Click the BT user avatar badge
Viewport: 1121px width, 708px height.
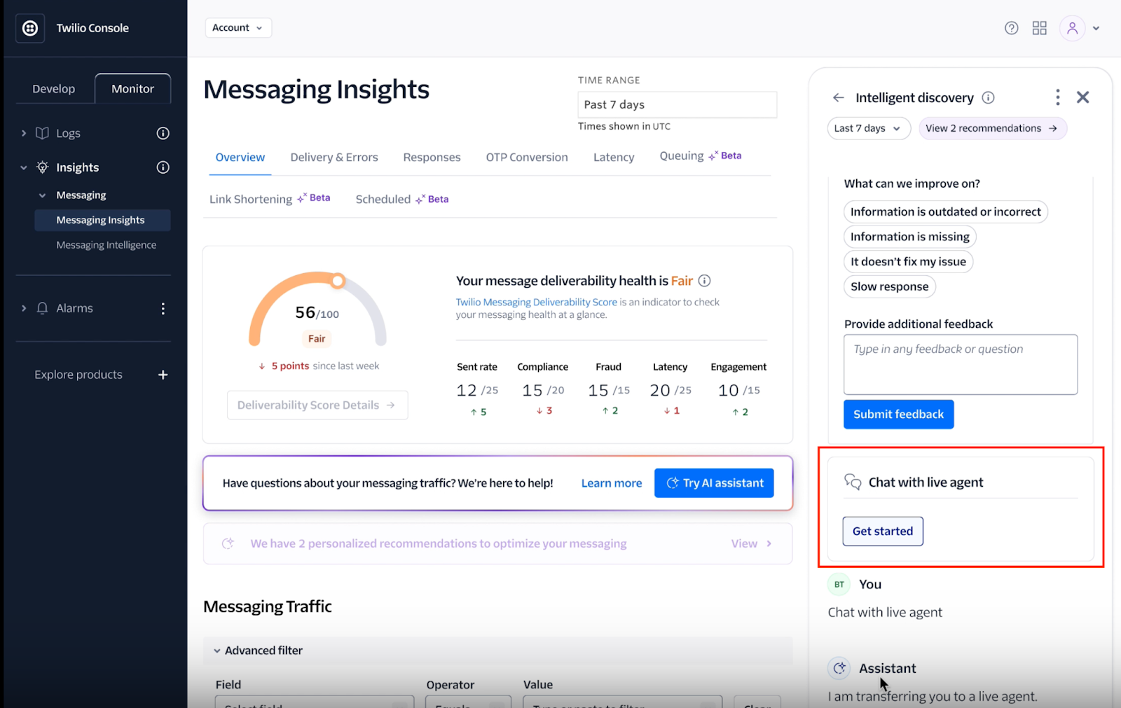[x=839, y=584]
